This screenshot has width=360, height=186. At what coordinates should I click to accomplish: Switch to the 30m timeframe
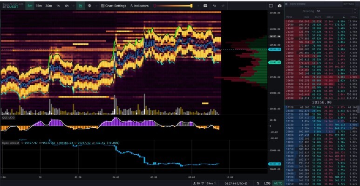pyautogui.click(x=48, y=6)
